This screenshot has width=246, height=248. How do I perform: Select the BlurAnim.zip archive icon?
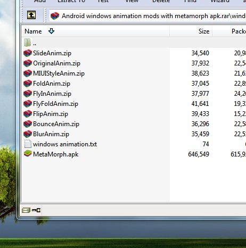(28, 134)
